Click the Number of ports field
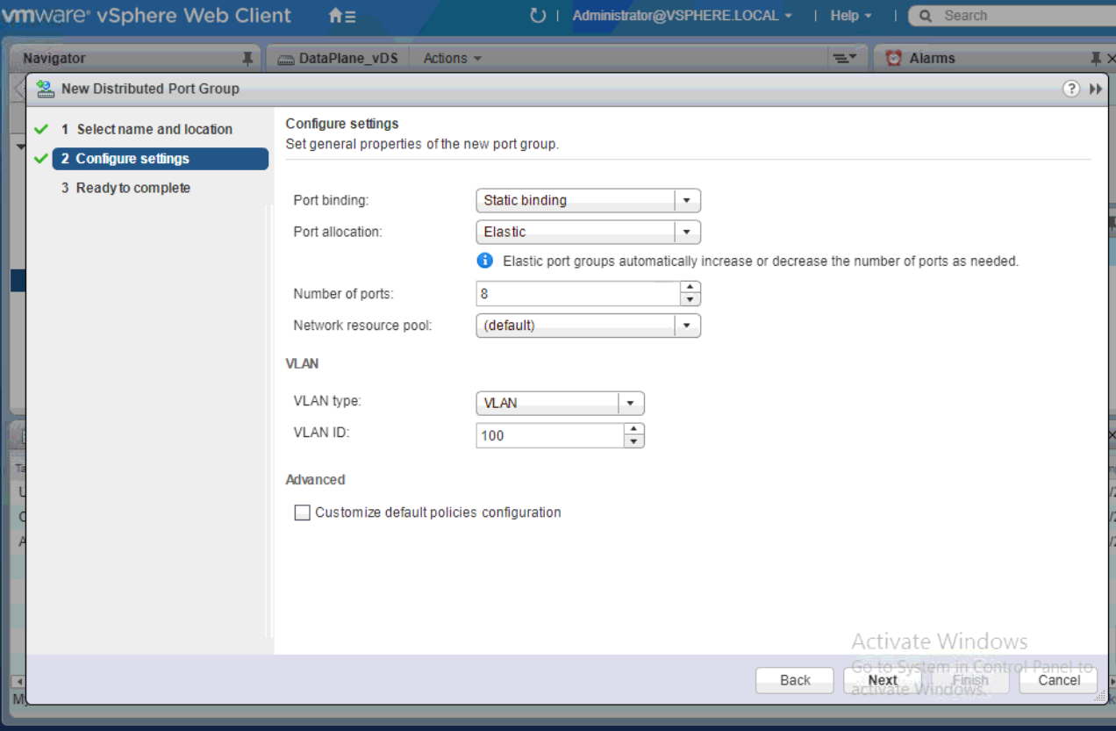 [578, 294]
